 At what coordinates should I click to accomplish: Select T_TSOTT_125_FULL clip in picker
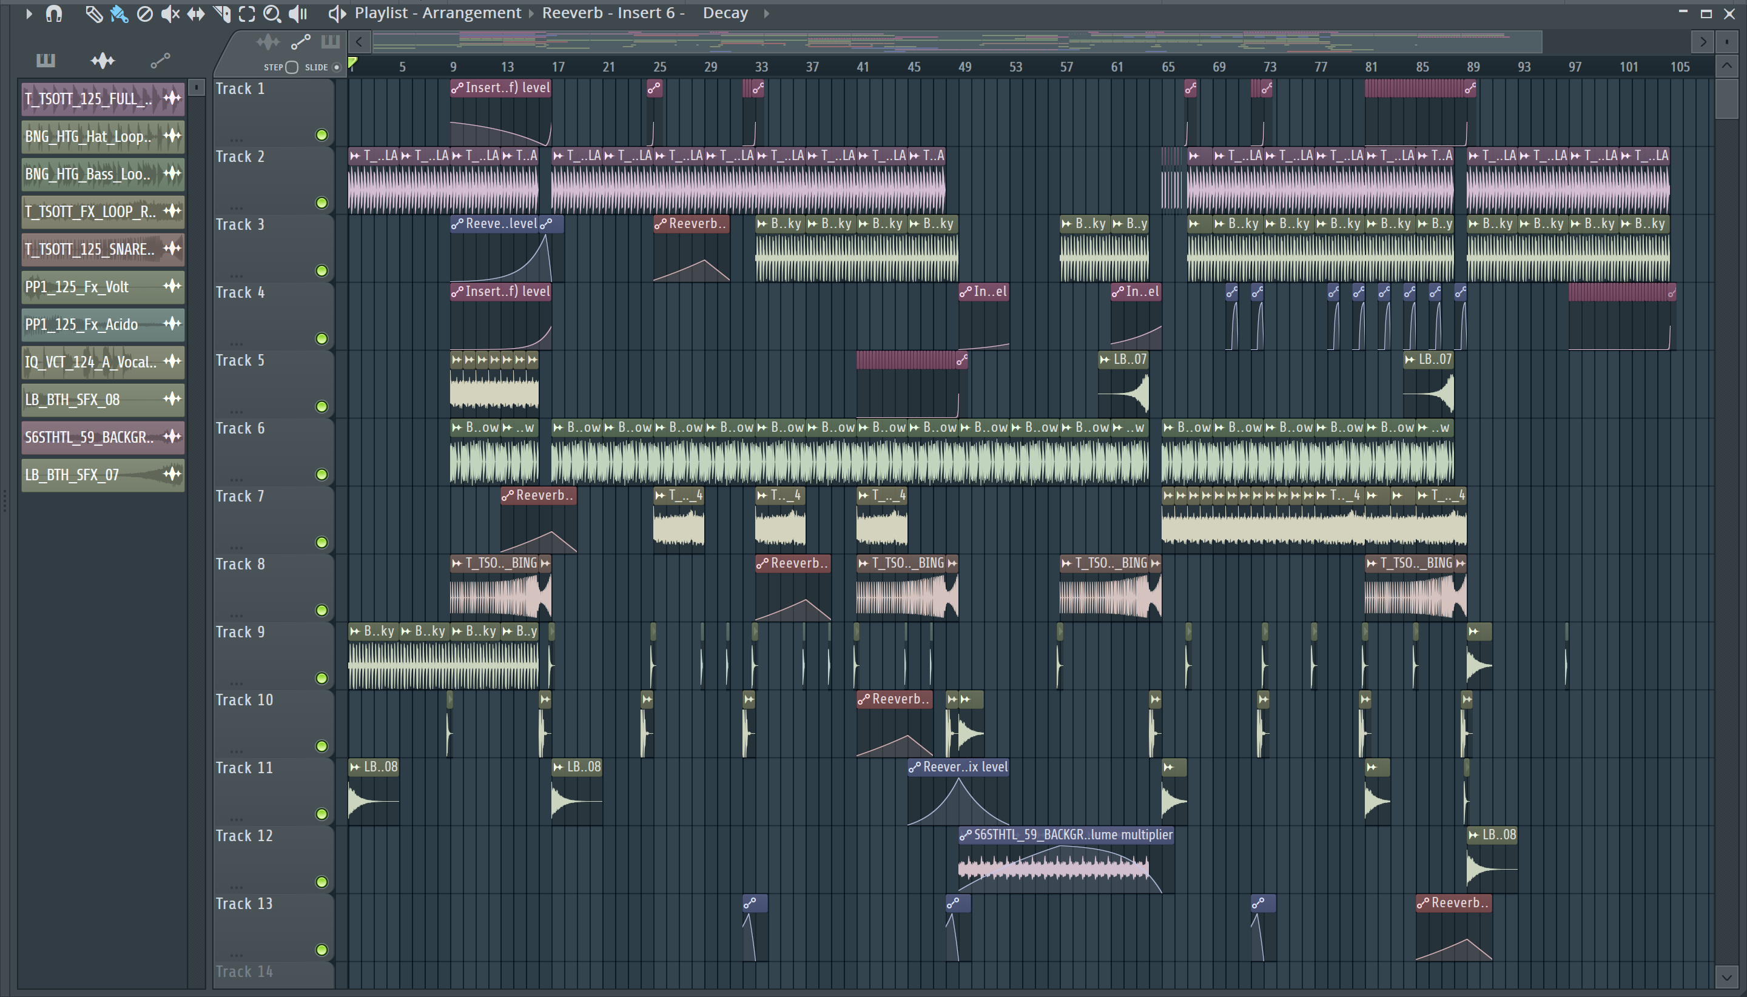pos(103,99)
